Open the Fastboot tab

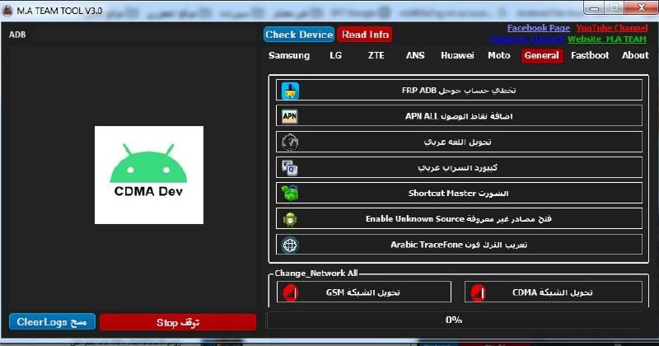[x=590, y=55]
